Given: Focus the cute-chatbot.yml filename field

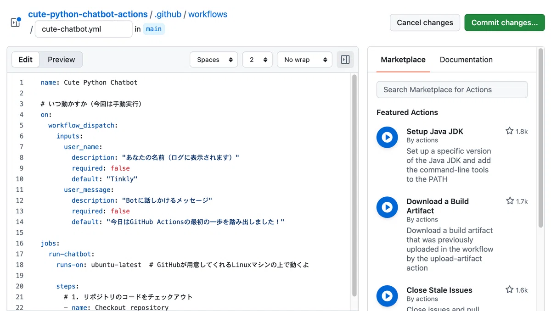Looking at the screenshot, I should coord(84,29).
